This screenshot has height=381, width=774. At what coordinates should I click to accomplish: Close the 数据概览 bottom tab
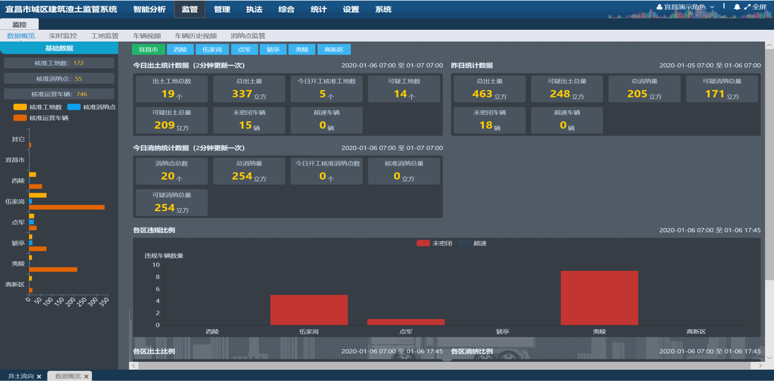tap(86, 376)
